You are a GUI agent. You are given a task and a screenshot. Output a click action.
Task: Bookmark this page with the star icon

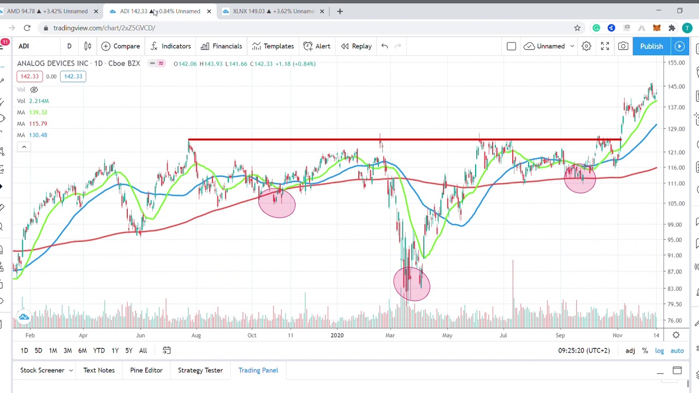coord(577,28)
